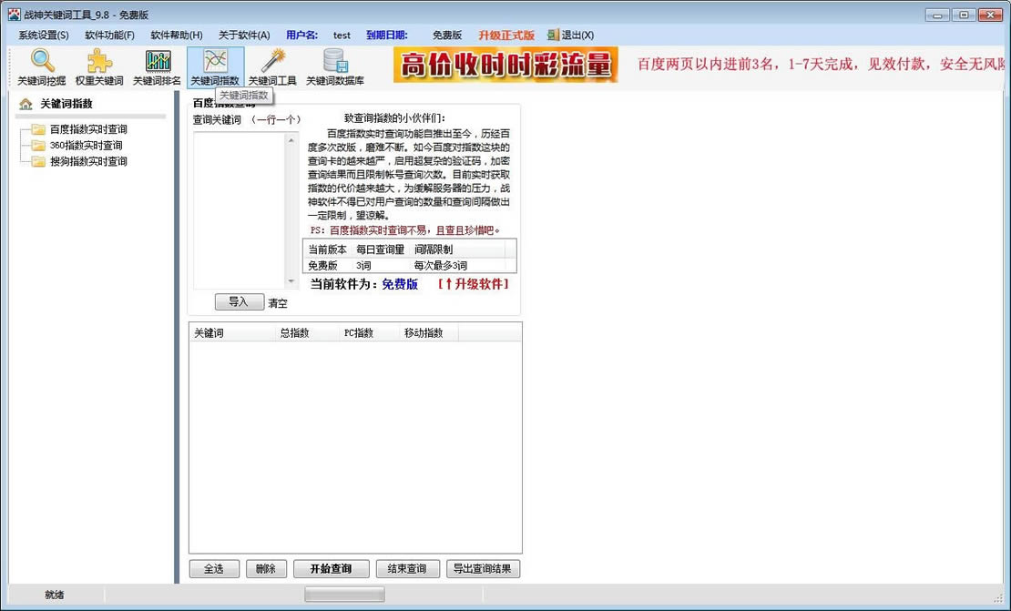This screenshot has width=1011, height=611.
Task: Click the 结束查询 stop query button
Action: pos(407,569)
